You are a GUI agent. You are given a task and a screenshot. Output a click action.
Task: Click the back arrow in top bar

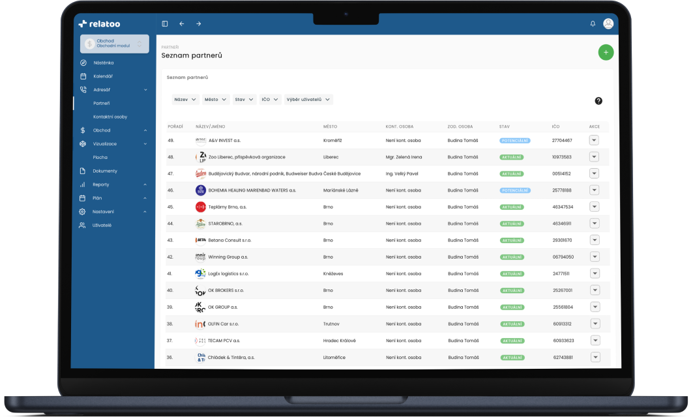(x=182, y=23)
